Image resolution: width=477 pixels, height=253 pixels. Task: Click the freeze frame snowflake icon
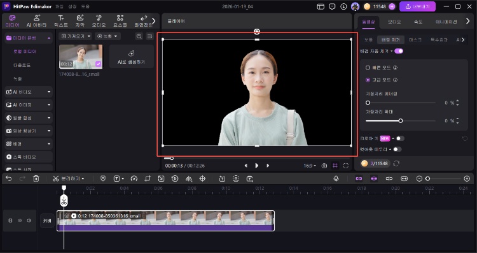(x=202, y=178)
